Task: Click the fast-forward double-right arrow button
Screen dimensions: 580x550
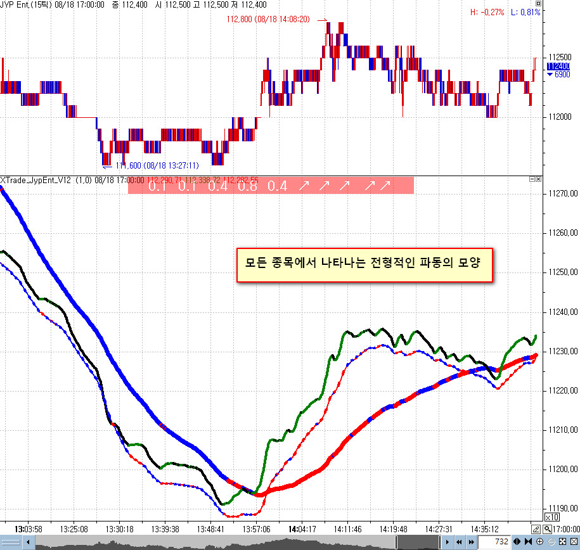Action: tap(471, 542)
